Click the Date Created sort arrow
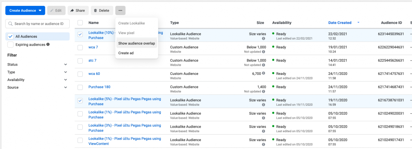 click(x=358, y=23)
